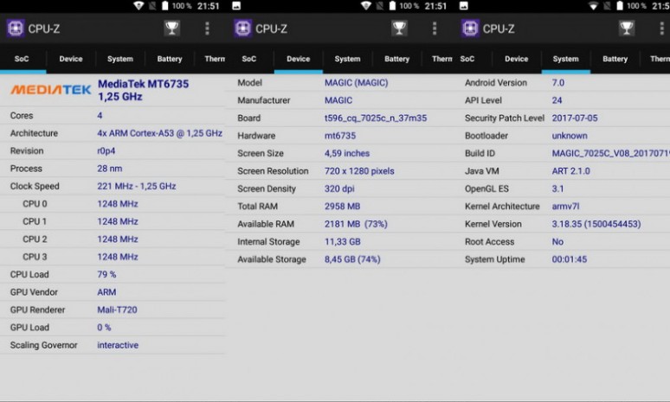Click the CPU-Z app icon in the Device panel

[x=242, y=29]
